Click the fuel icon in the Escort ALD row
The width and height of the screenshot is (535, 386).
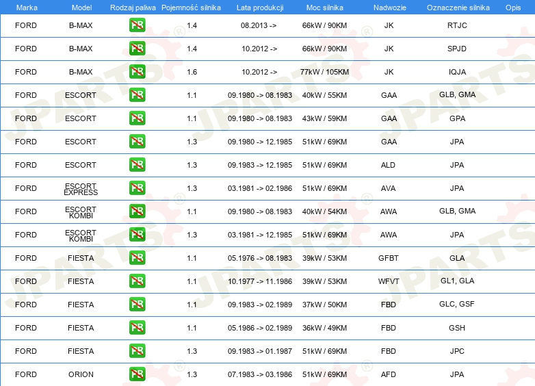coord(137,165)
